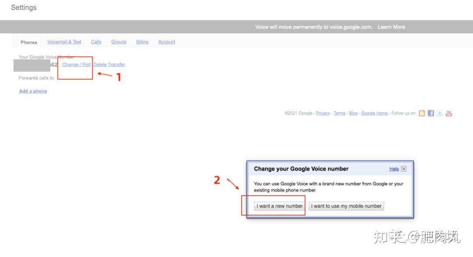The width and height of the screenshot is (473, 257).
Task: Click the Settings page heading
Action: pyautogui.click(x=24, y=7)
